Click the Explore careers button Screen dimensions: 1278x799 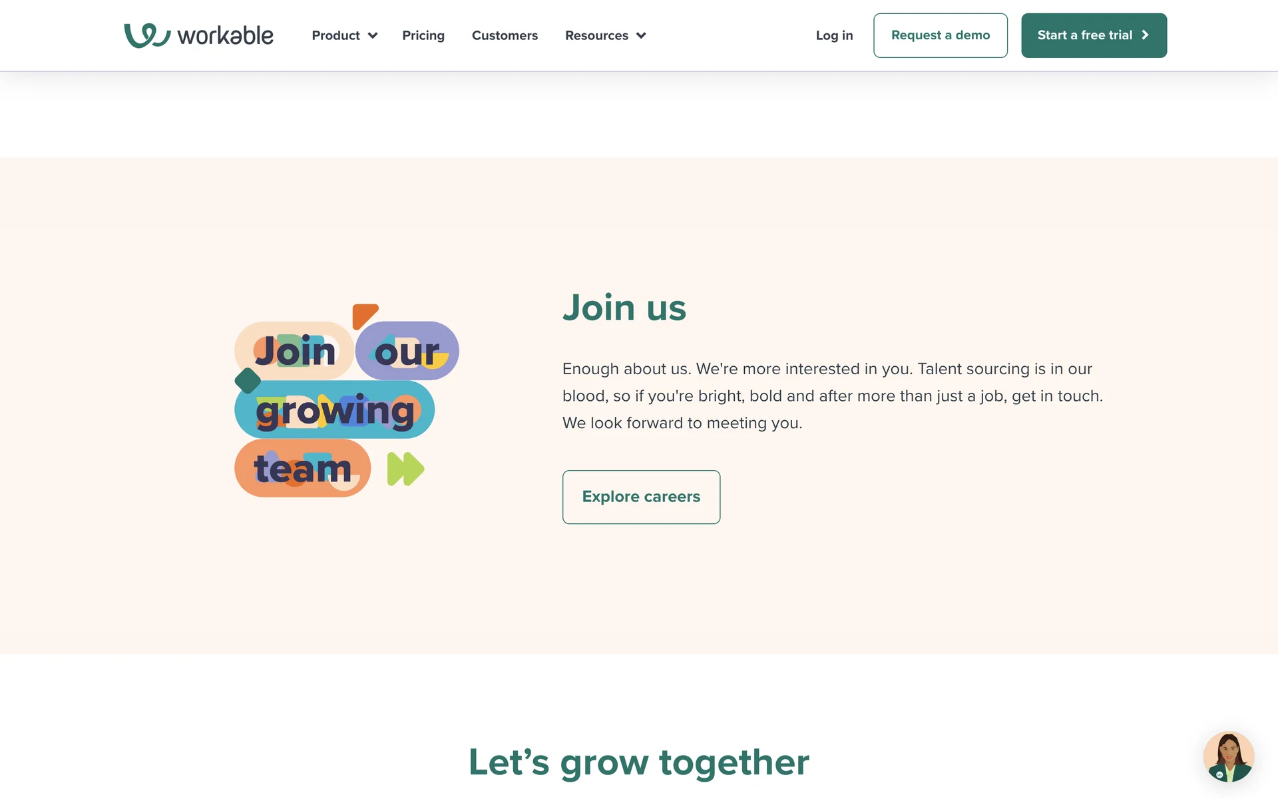click(641, 497)
